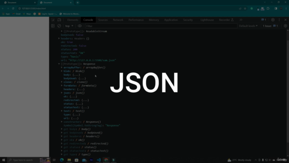Toggle the device toolbar icon
The image size is (289, 163).
click(59, 20)
